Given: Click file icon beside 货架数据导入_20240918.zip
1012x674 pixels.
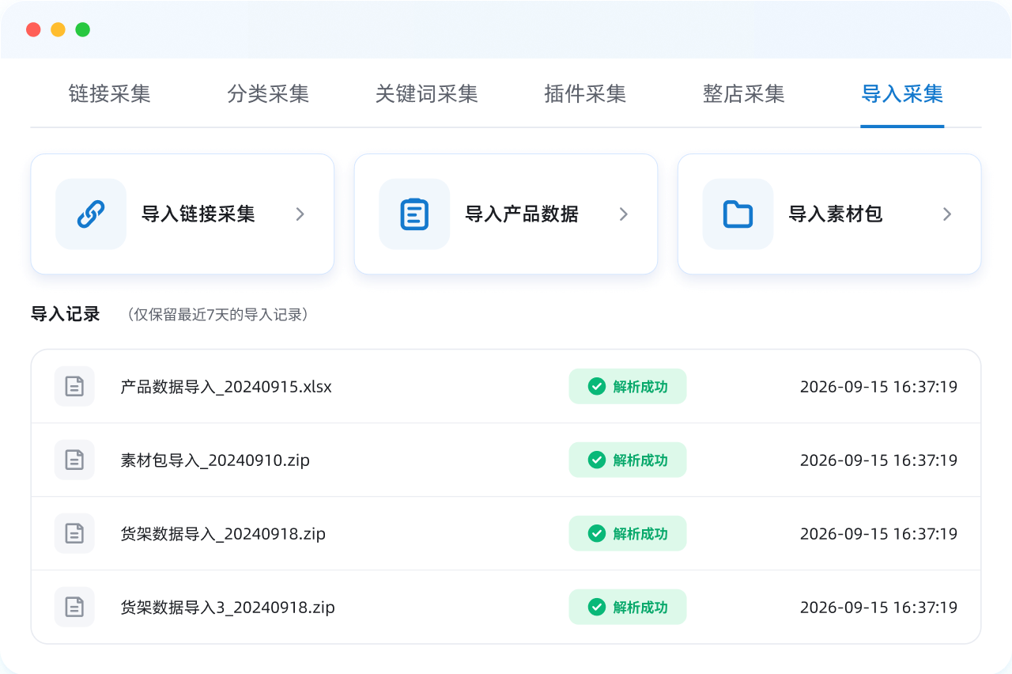Looking at the screenshot, I should [74, 533].
